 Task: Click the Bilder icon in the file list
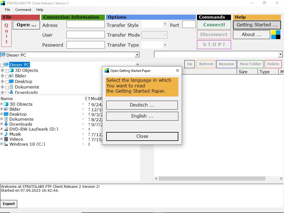pyautogui.click(x=6, y=109)
